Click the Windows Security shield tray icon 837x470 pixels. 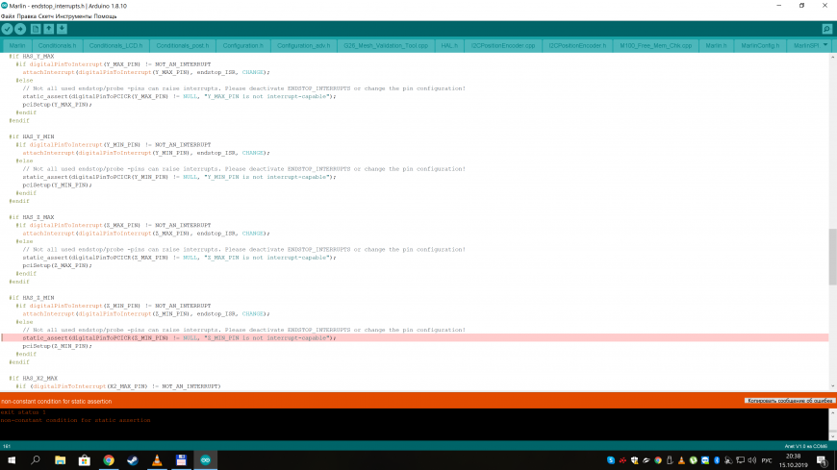coord(634,460)
